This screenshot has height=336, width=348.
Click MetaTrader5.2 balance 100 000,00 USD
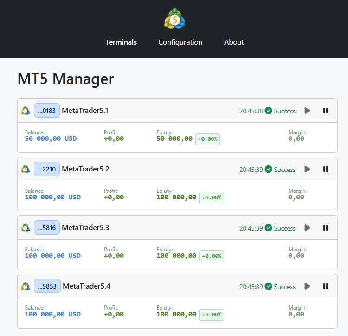point(53,198)
